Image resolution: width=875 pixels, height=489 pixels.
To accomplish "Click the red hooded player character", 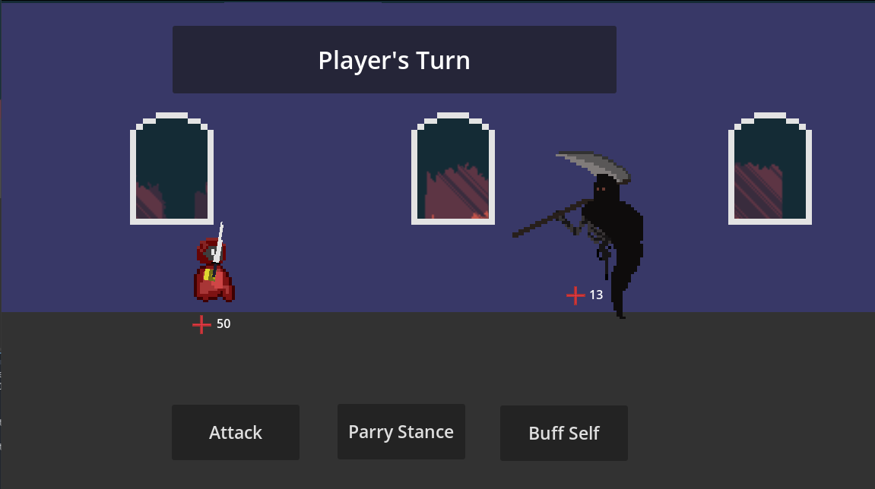I will coord(214,270).
